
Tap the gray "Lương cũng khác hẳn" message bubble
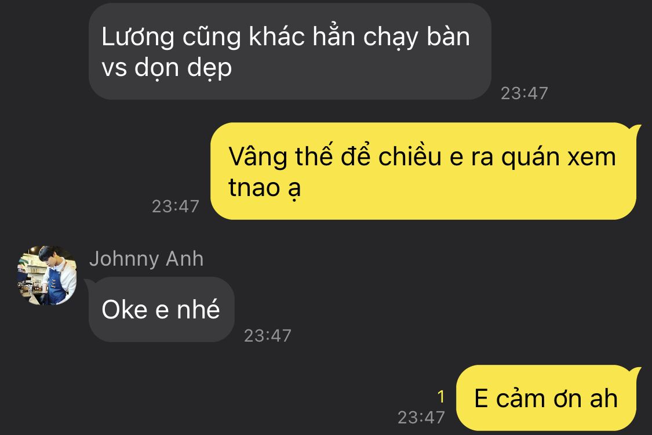290,52
